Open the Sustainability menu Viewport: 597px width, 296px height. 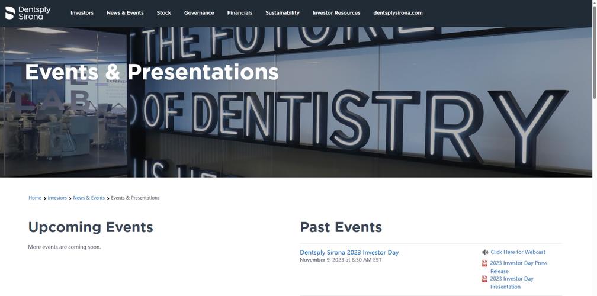click(x=283, y=13)
